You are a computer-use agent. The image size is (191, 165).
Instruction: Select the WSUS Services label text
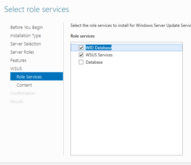(99, 55)
